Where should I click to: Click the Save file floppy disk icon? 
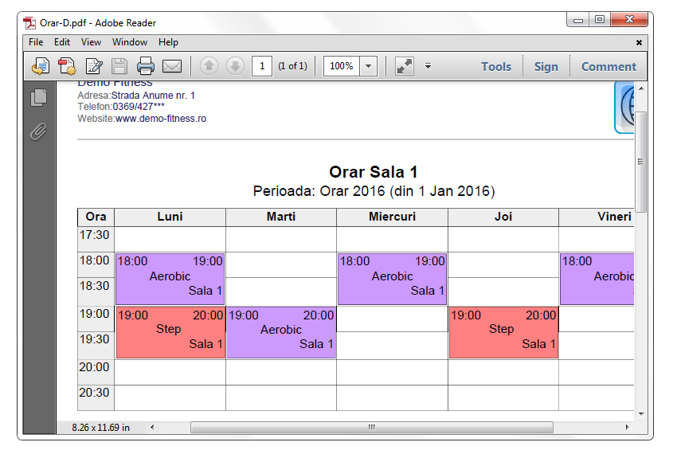click(x=119, y=66)
